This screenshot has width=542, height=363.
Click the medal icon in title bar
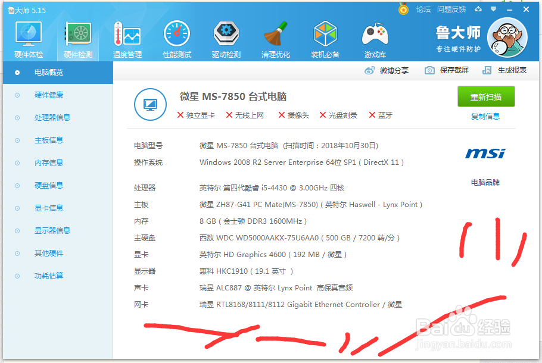click(x=403, y=9)
